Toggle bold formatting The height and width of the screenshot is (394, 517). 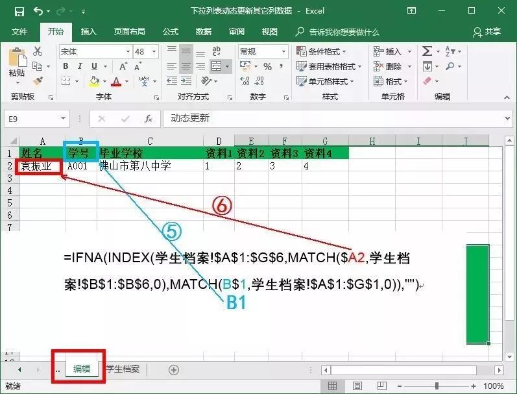[66, 66]
